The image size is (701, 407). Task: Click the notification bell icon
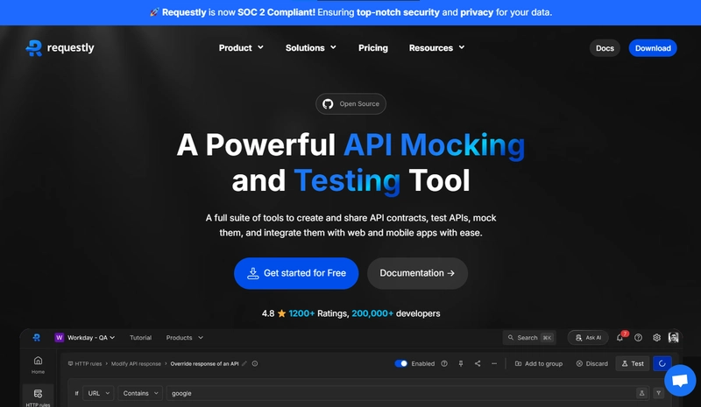click(x=620, y=338)
